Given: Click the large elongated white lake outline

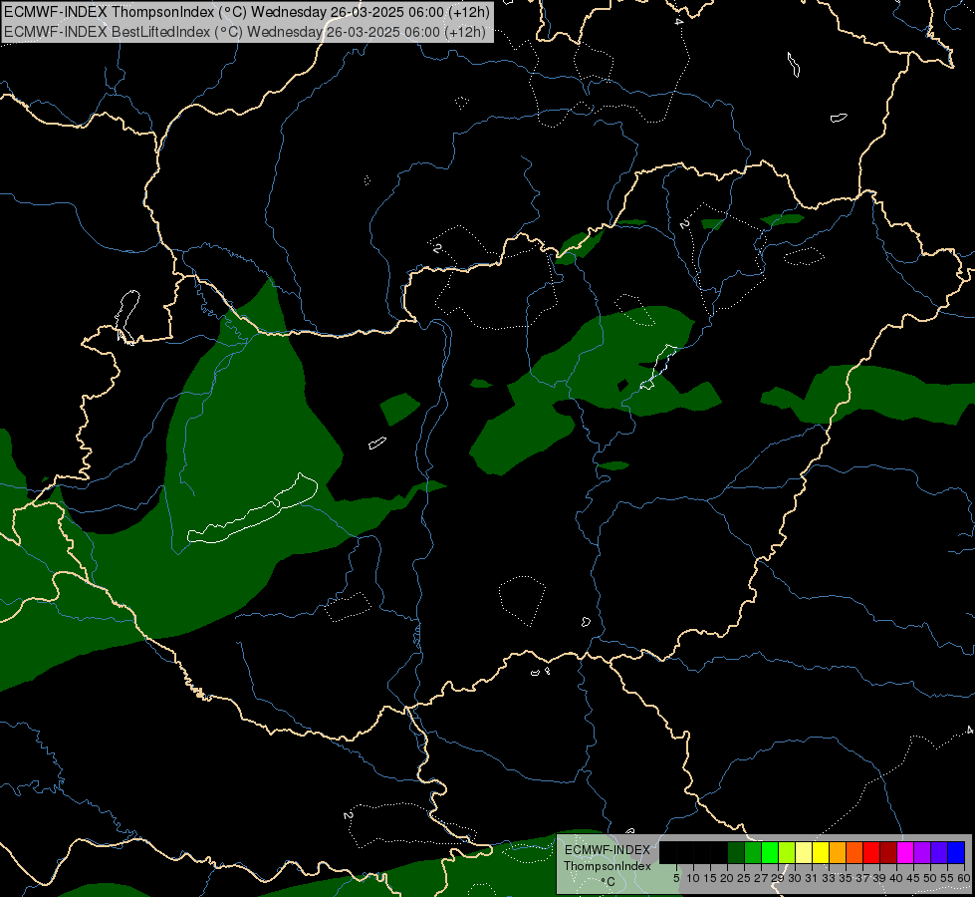Looking at the screenshot, I should tap(252, 509).
